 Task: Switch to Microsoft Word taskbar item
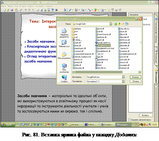coord(92,125)
